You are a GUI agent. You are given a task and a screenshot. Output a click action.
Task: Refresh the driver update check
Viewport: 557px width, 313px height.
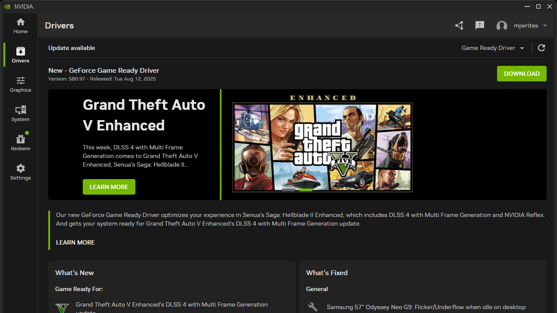[541, 48]
